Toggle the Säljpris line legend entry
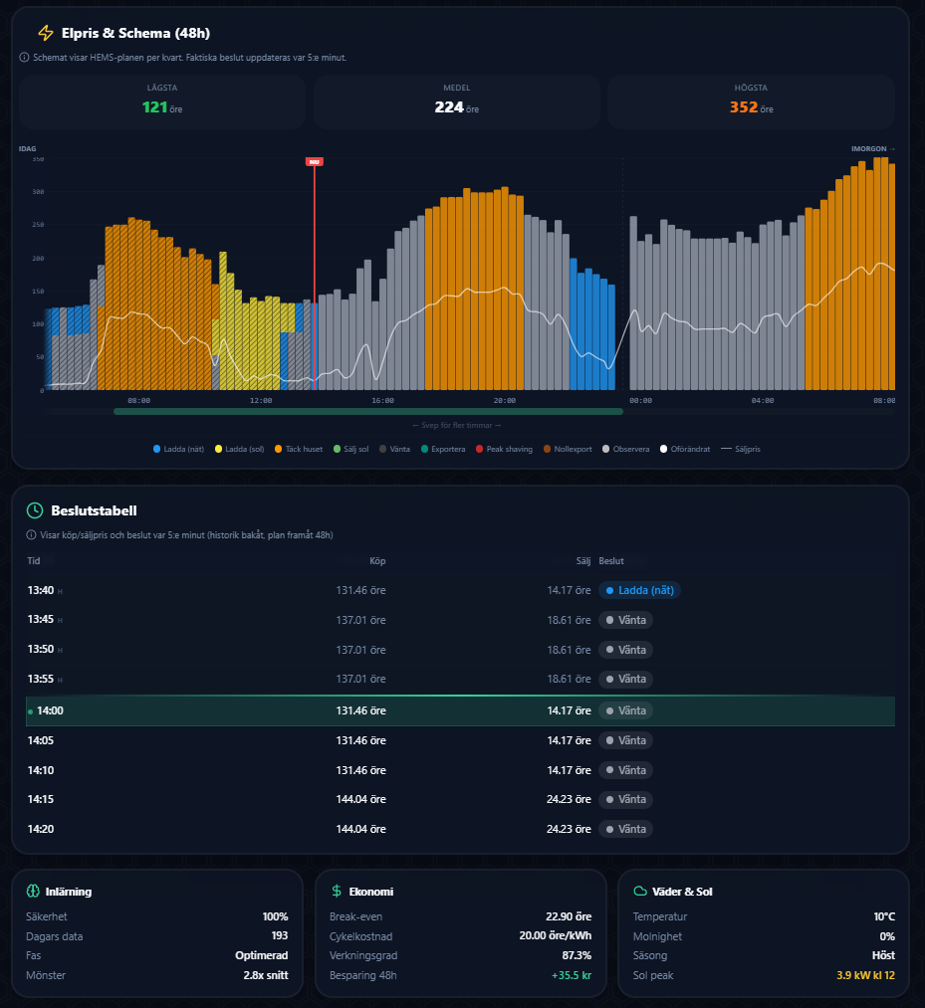The image size is (925, 1008). pos(741,449)
